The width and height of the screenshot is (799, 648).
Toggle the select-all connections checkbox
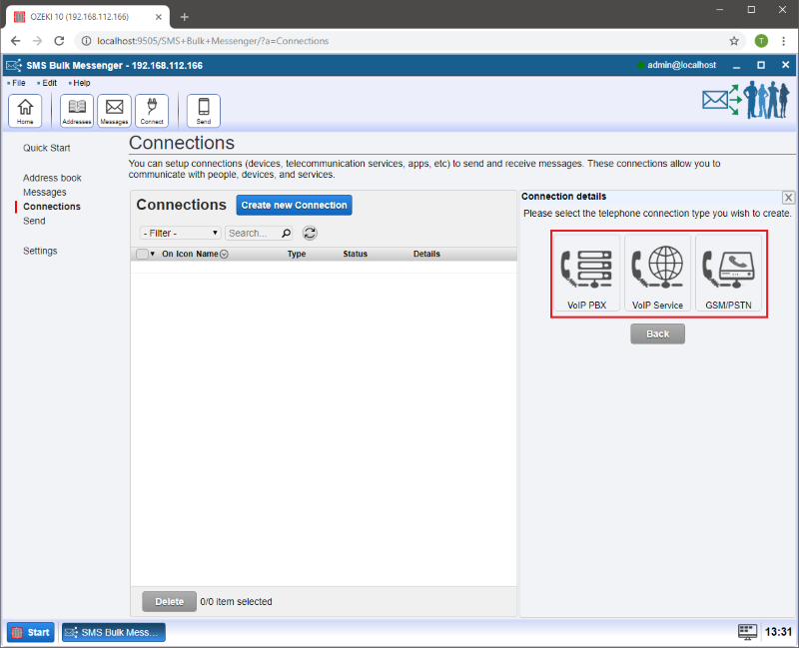(x=142, y=255)
